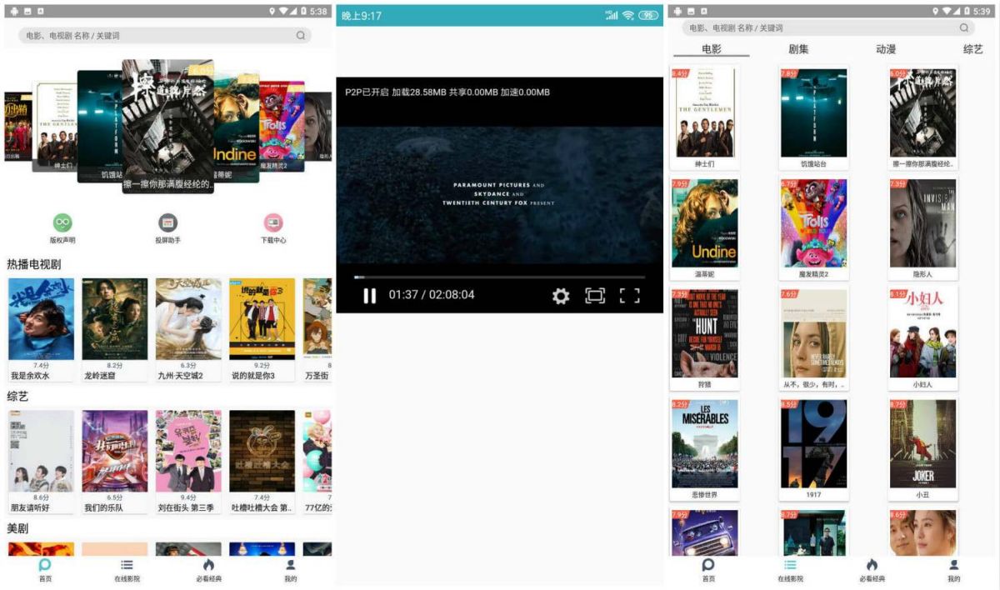Open the 刘在街头 第三季 poster

click(x=188, y=451)
